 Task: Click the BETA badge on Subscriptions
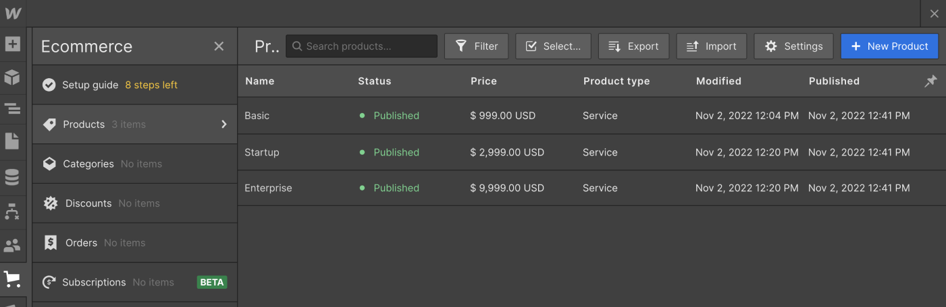[x=212, y=282]
